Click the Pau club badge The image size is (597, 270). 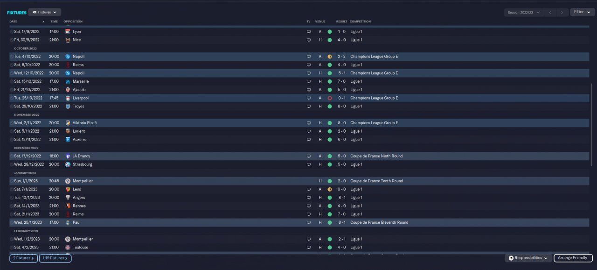68,222
